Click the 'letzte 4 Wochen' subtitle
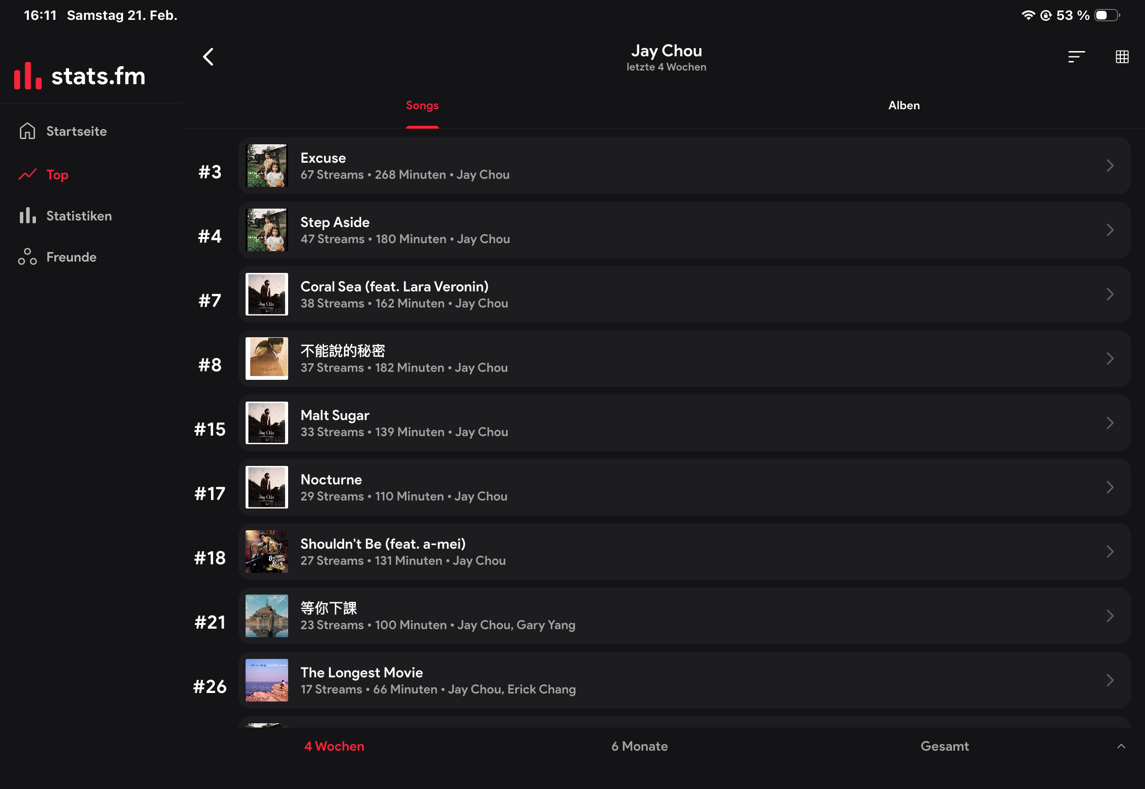This screenshot has height=789, width=1145. (667, 67)
